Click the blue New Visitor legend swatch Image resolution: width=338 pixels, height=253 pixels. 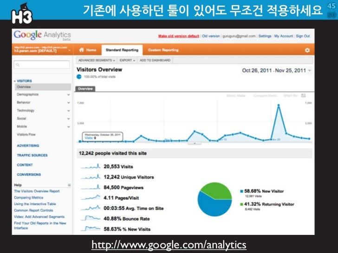pos(241,191)
